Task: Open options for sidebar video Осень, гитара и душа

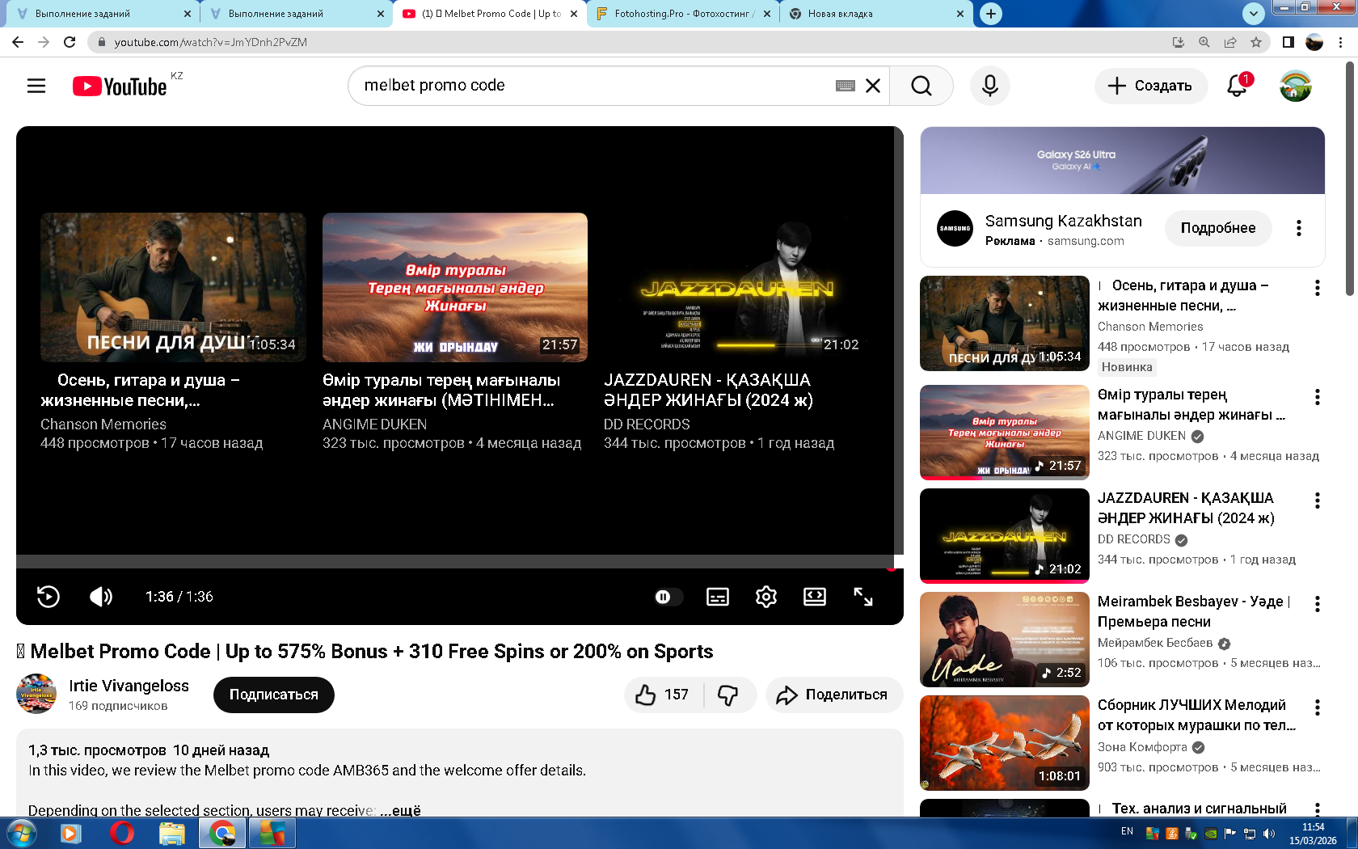Action: [1318, 288]
